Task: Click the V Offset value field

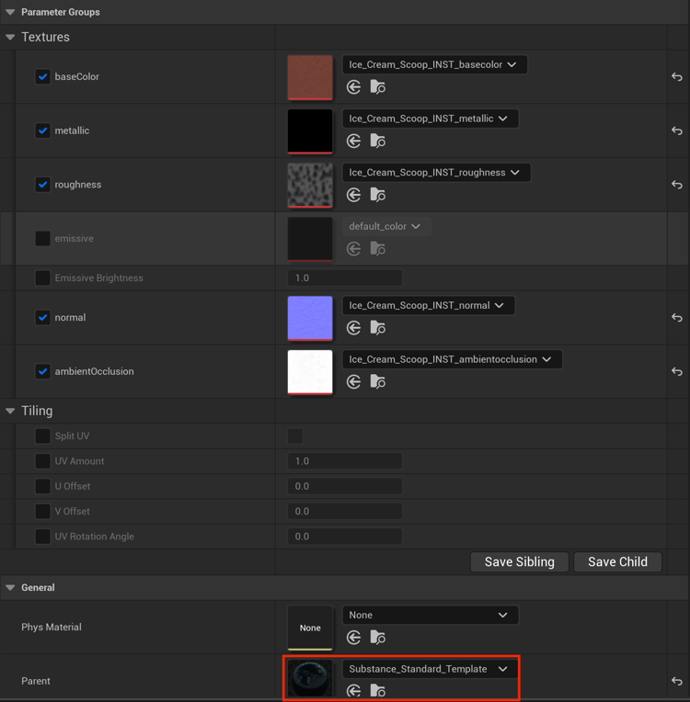Action: click(x=345, y=511)
